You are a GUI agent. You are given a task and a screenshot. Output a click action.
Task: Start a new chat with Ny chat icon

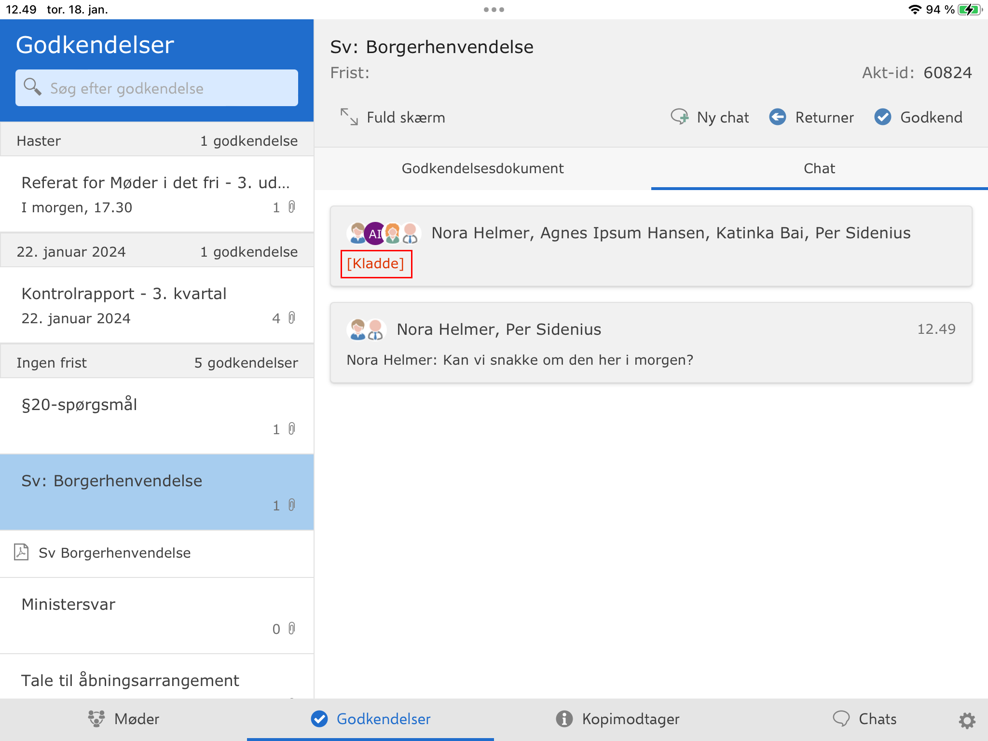point(680,117)
